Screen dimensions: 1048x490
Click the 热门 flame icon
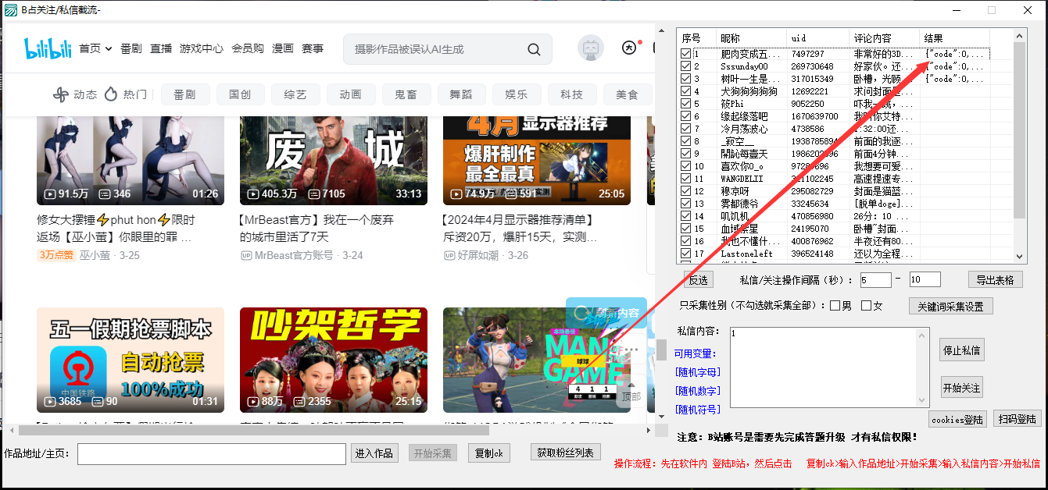pos(111,94)
